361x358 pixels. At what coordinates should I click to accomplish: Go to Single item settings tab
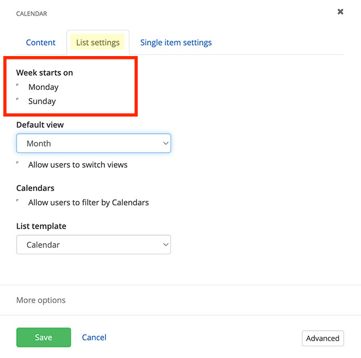(x=176, y=43)
